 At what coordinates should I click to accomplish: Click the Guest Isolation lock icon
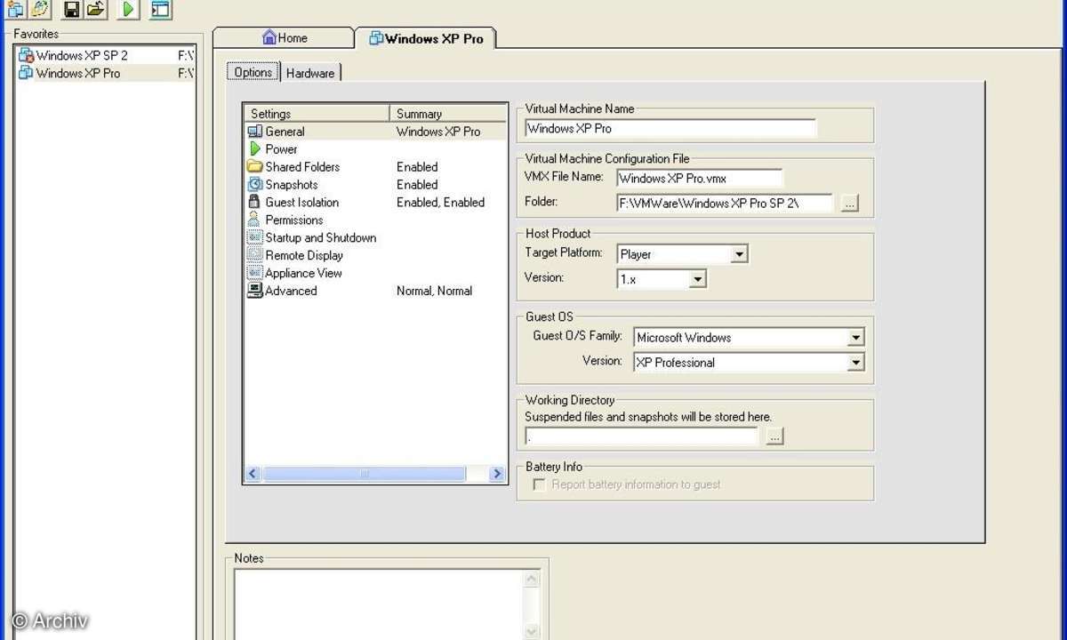coord(254,203)
